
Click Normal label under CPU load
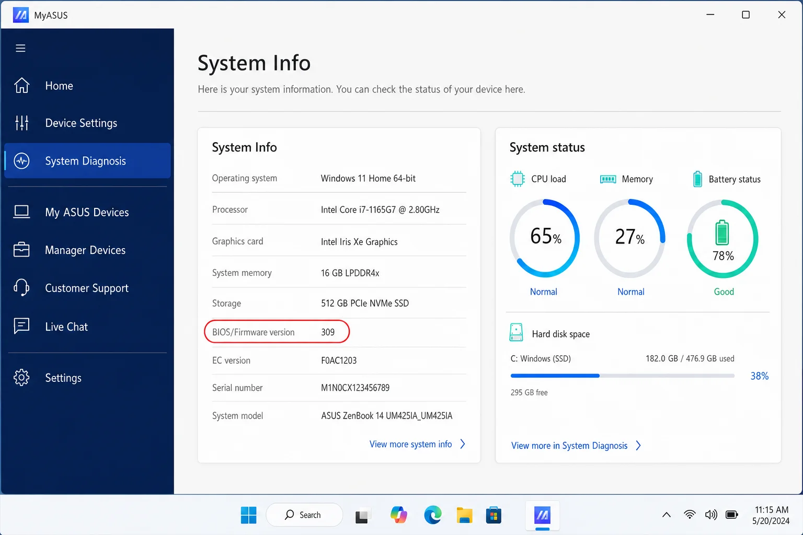(544, 292)
